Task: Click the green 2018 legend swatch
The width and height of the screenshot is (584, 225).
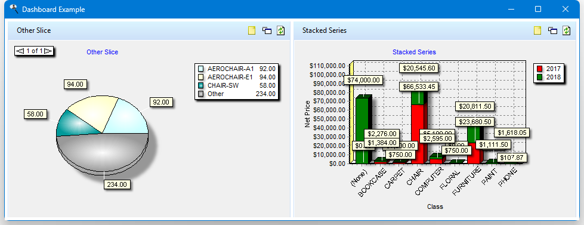Action: point(540,78)
